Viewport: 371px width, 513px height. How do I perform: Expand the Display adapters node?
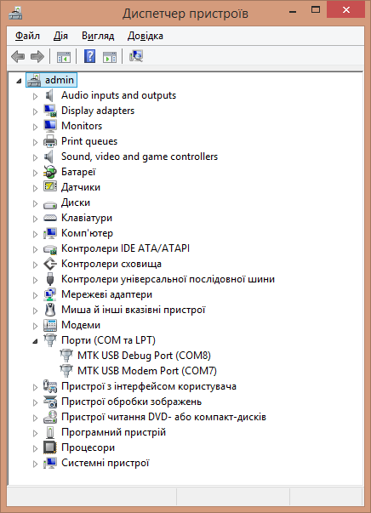point(36,111)
